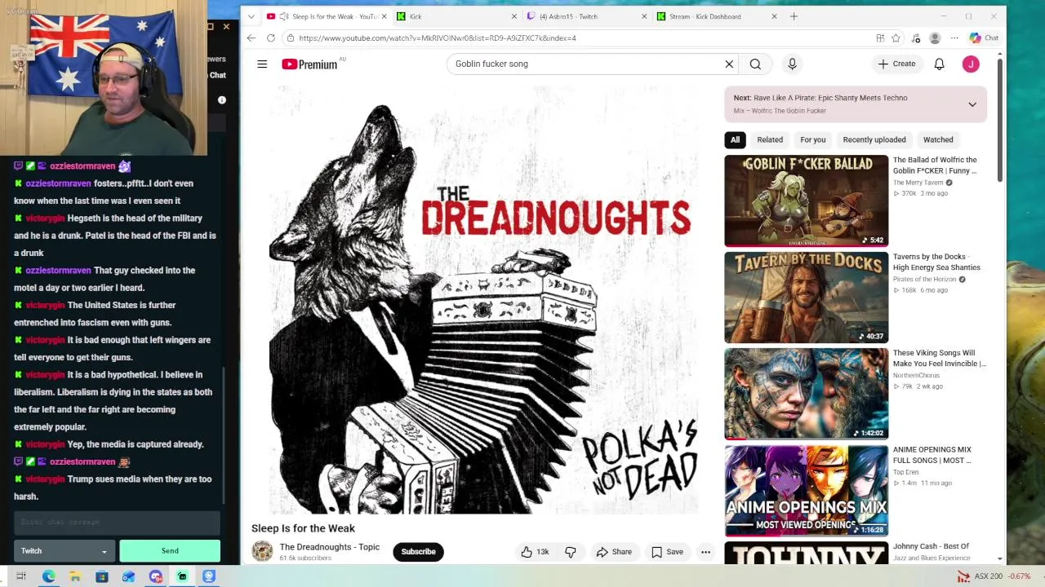View site information lock icon
The width and height of the screenshot is (1045, 587).
(x=290, y=38)
